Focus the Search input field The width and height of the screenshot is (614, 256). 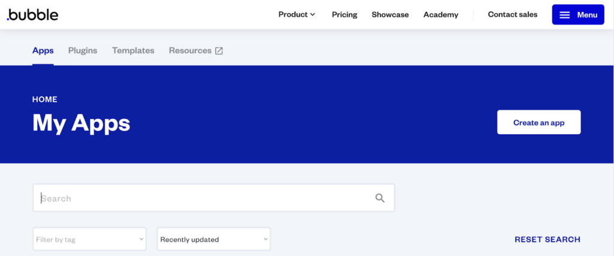[x=214, y=198]
